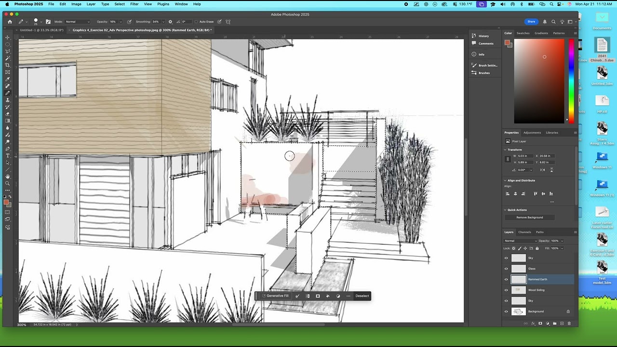Collapse the Transform section

tap(505, 150)
